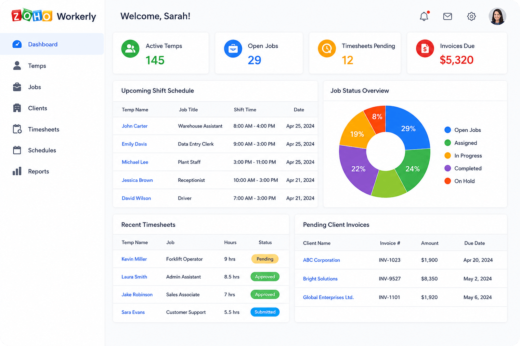Image resolution: width=520 pixels, height=346 pixels.
Task: Click the Open Jobs legend color dot
Action: coord(448,130)
